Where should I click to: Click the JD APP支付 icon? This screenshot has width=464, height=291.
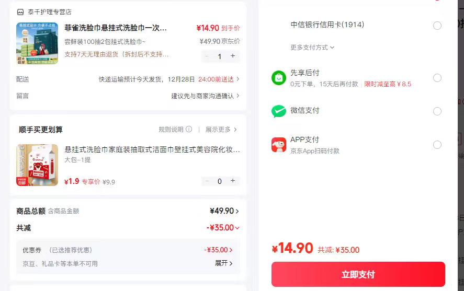[x=279, y=145]
